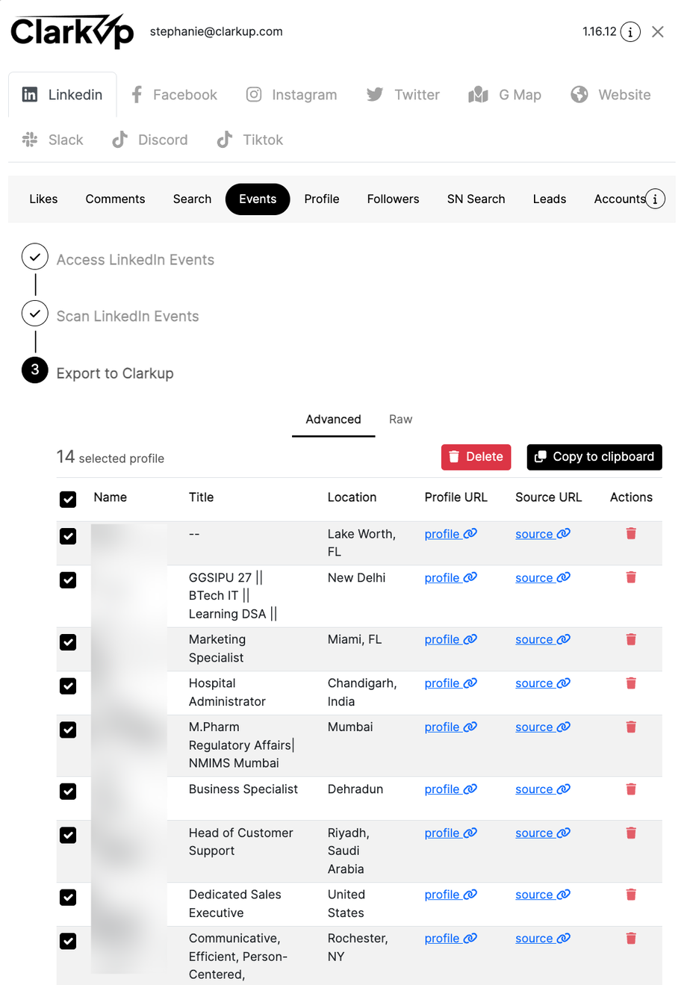Open profile link for Mumbai row
The image size is (687, 985).
450,727
